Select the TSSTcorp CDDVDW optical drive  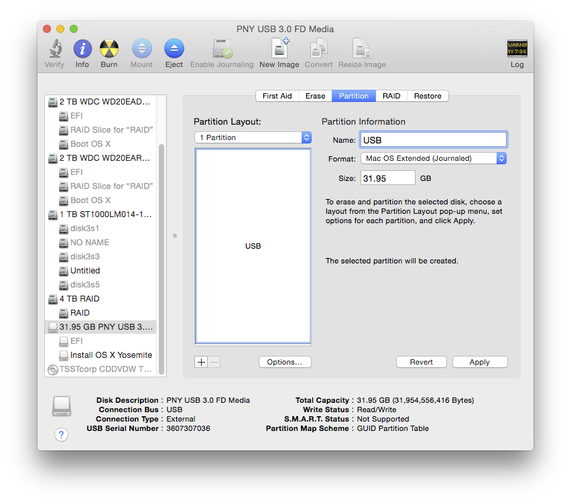pos(101,369)
